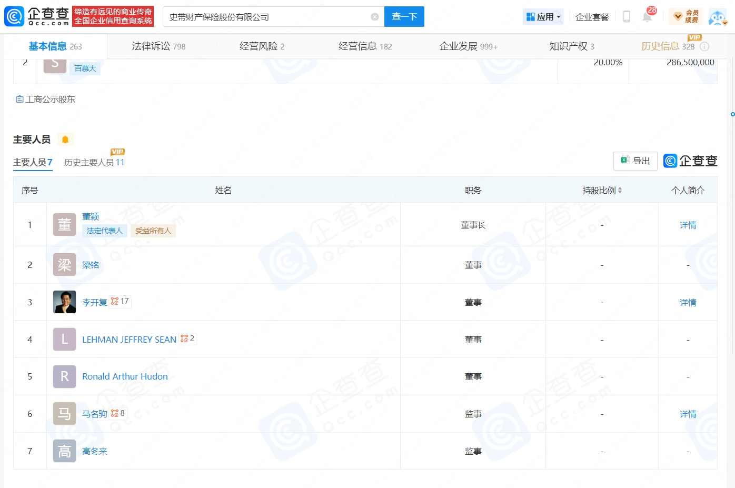
Task: Click the mobile phone icon in header
Action: 627,17
